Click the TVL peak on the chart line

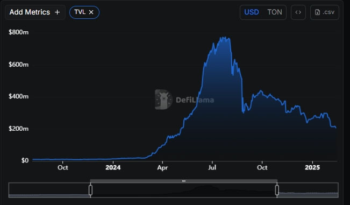(x=225, y=37)
